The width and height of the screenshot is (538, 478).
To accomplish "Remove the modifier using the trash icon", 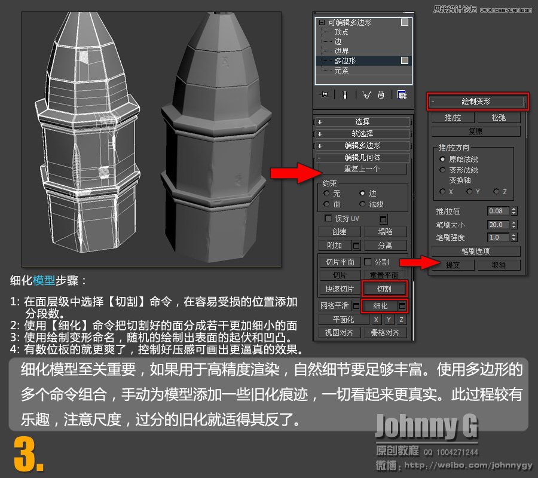I will click(x=381, y=94).
